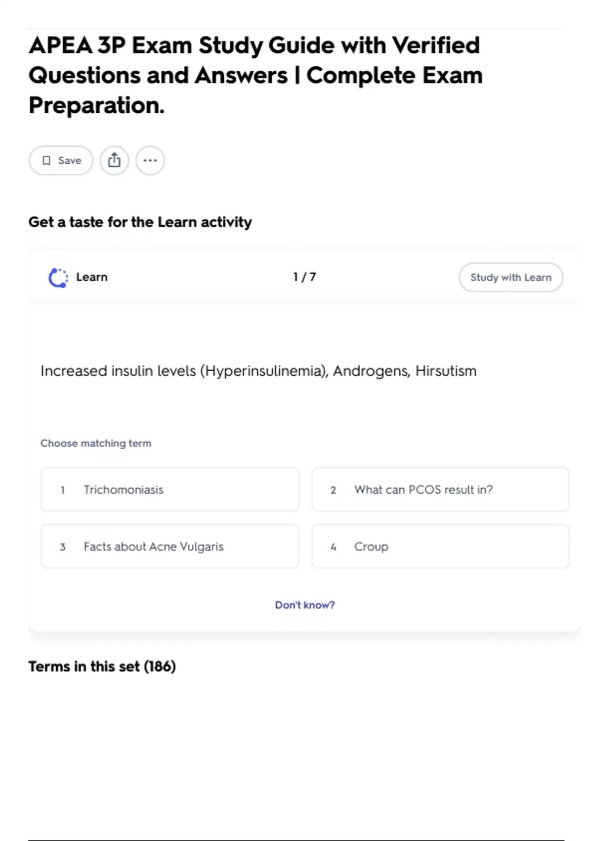Choose Trichomoniasis as the matching term
593x841 pixels.
coord(169,489)
